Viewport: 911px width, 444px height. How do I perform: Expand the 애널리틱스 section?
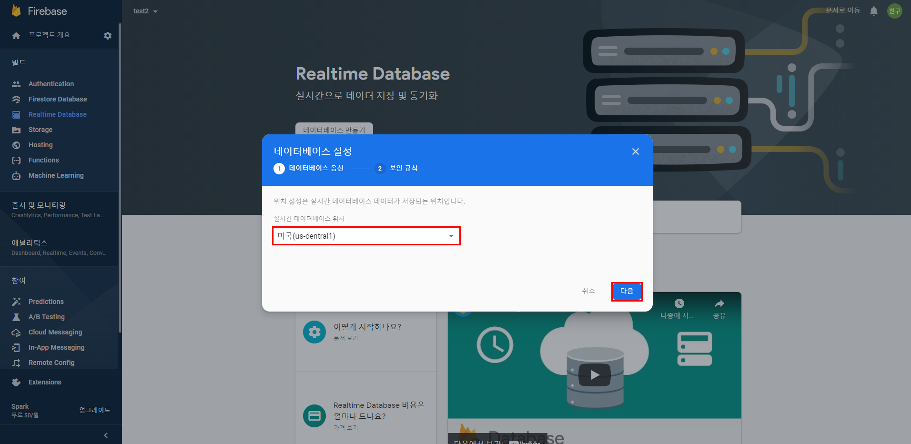[x=59, y=248]
